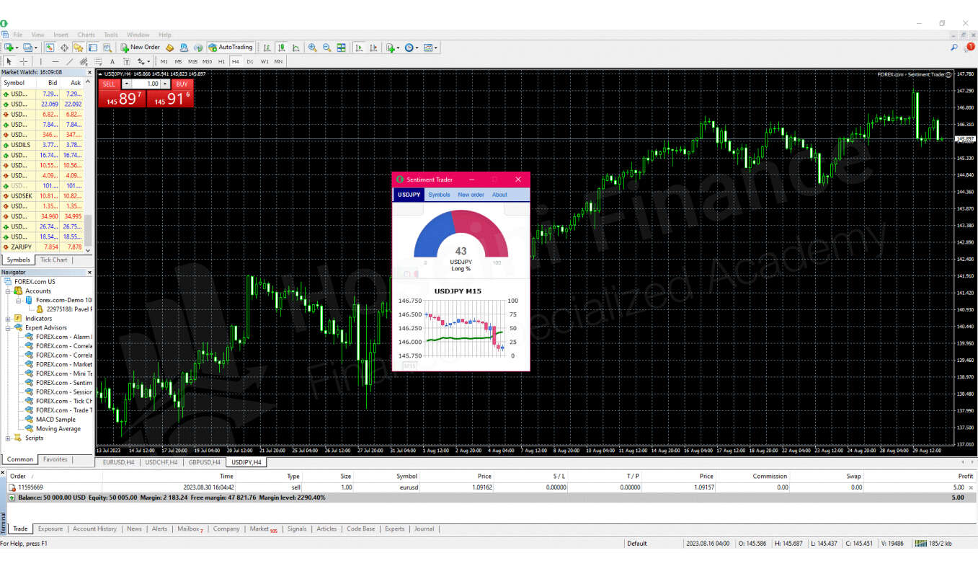978x566 pixels.
Task: Zoom out on the chart
Action: click(x=326, y=48)
